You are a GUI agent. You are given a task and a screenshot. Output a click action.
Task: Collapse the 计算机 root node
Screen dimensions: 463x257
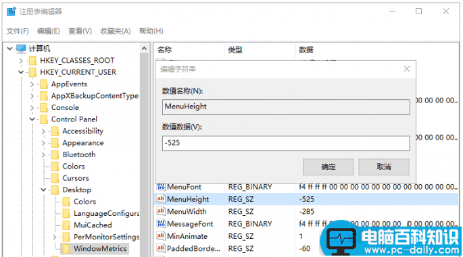tap(9, 49)
